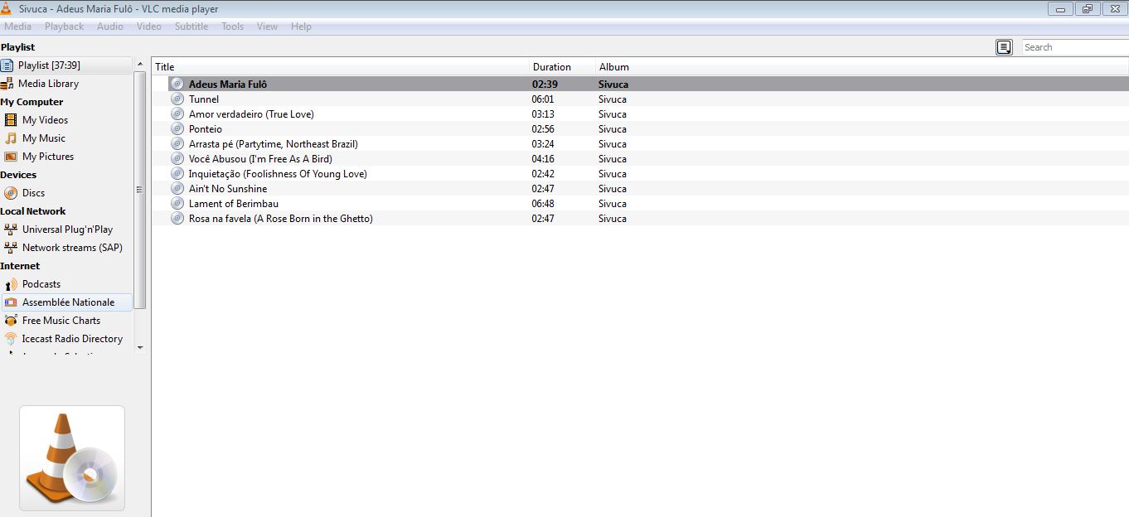The width and height of the screenshot is (1129, 517).
Task: Click Sivuca album in Lament of Berimbau row
Action: 613,203
